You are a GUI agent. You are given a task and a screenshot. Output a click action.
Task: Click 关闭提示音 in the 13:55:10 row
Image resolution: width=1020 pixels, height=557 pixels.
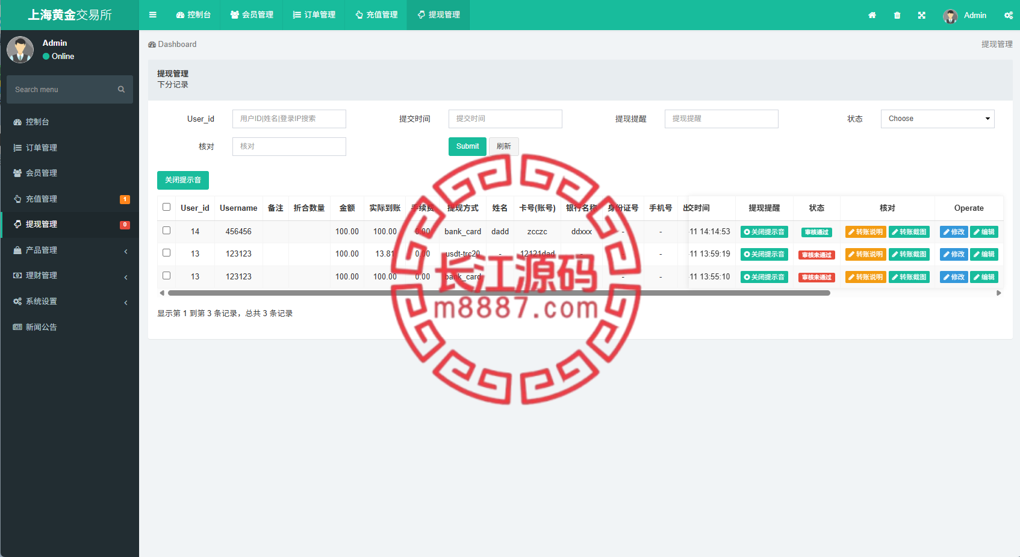click(x=764, y=277)
